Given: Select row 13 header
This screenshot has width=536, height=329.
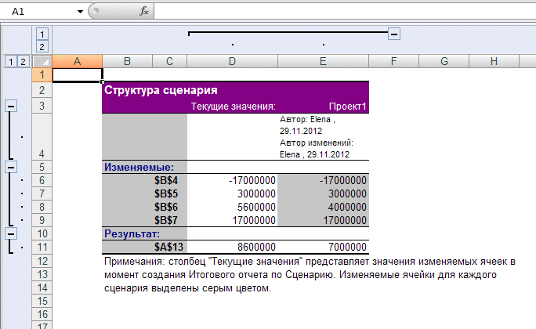Looking at the screenshot, I should pos(42,274).
